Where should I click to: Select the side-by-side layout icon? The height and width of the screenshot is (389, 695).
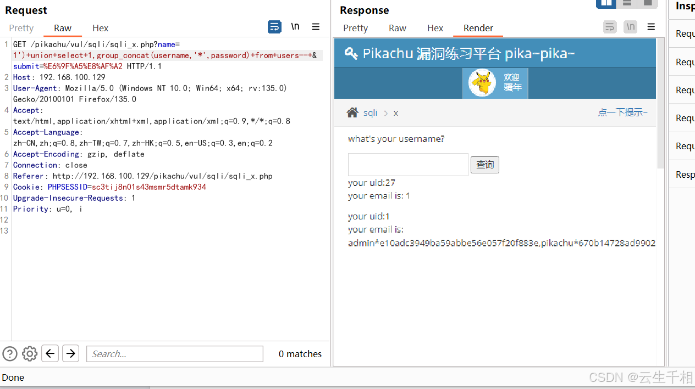tap(606, 3)
